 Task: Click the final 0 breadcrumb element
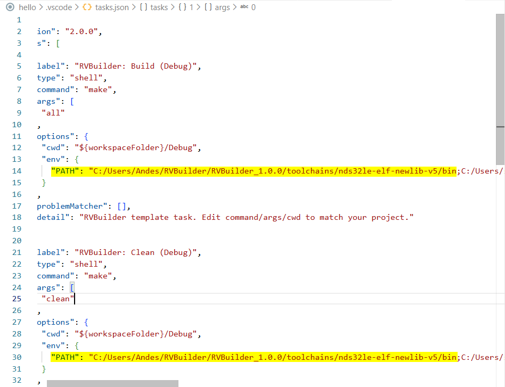click(x=253, y=7)
